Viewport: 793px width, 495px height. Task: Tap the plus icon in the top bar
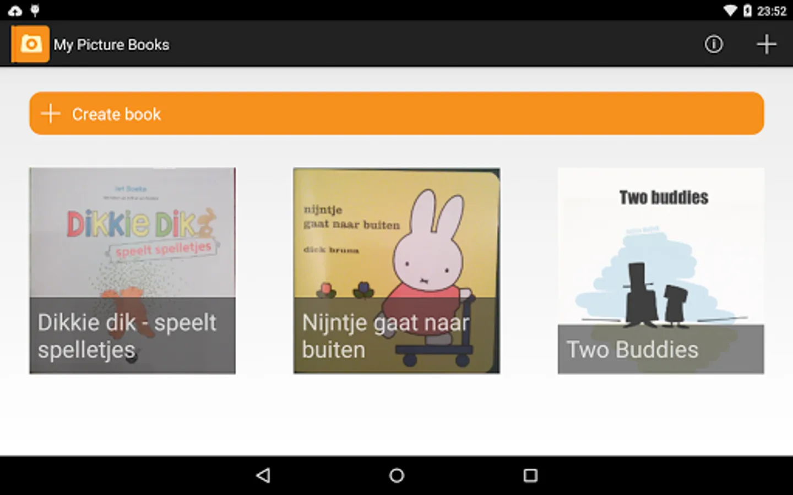click(x=767, y=44)
